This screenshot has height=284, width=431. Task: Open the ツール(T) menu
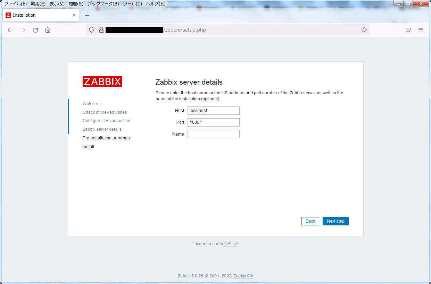(x=132, y=4)
